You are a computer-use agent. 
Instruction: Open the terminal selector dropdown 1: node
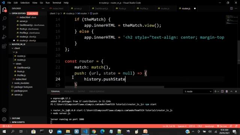click(x=198, y=91)
